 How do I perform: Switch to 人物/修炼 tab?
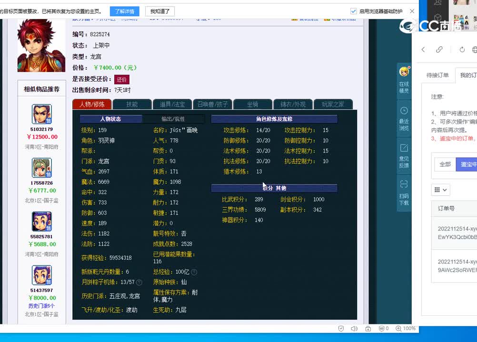(x=92, y=104)
